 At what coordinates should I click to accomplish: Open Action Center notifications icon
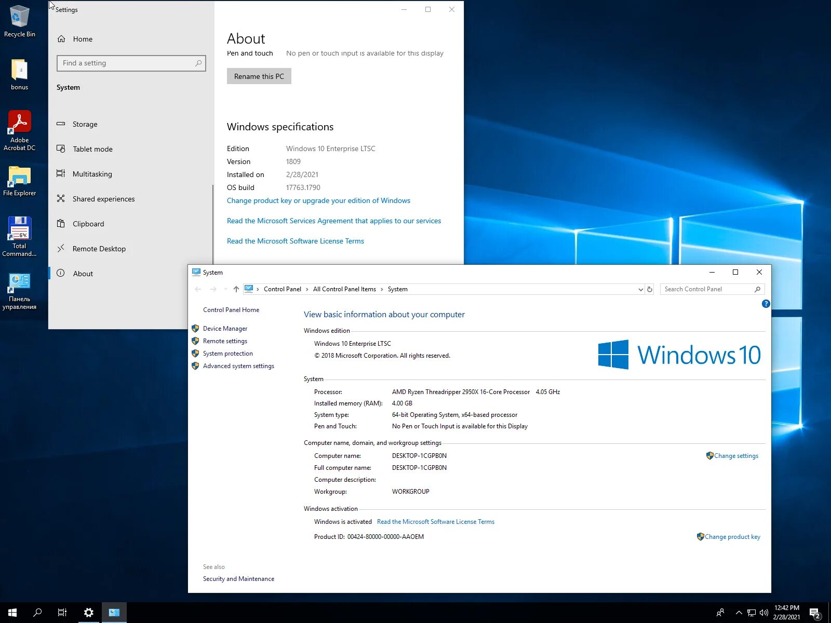(815, 613)
